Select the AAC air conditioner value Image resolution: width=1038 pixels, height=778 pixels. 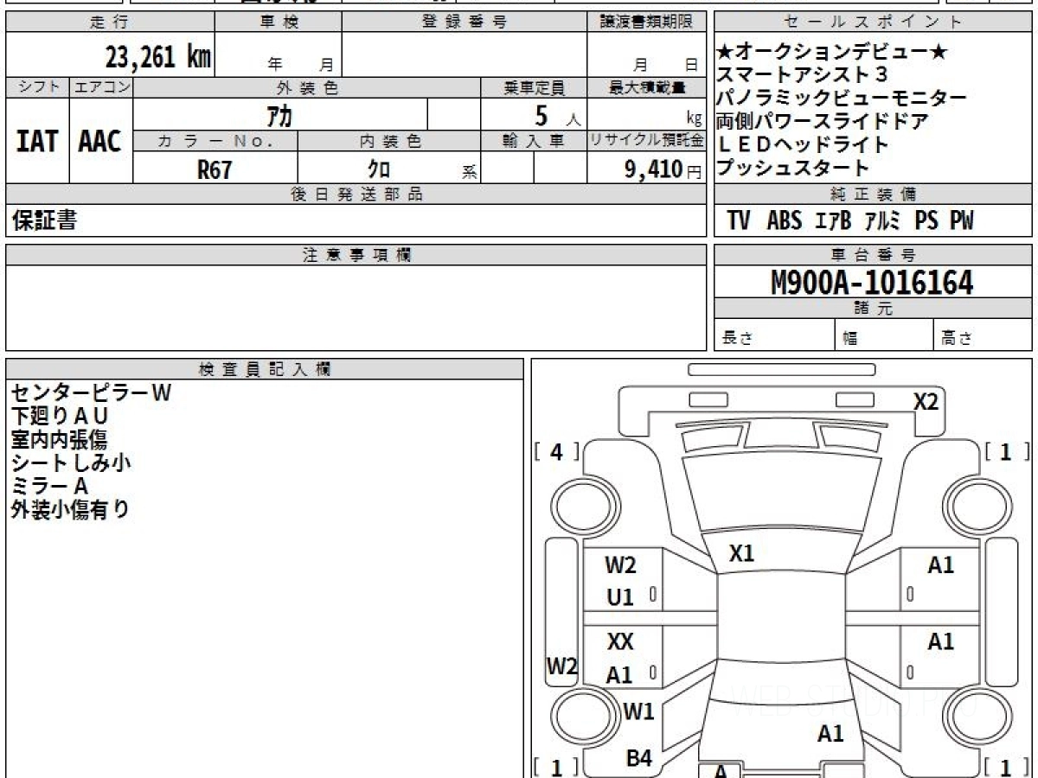click(x=100, y=141)
